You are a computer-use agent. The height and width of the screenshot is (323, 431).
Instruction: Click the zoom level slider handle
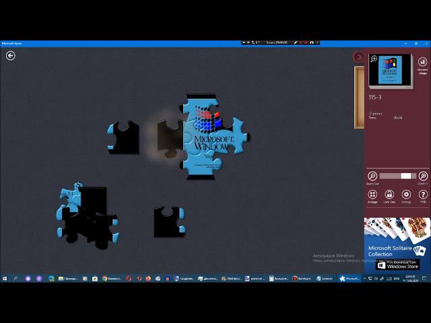(x=406, y=176)
